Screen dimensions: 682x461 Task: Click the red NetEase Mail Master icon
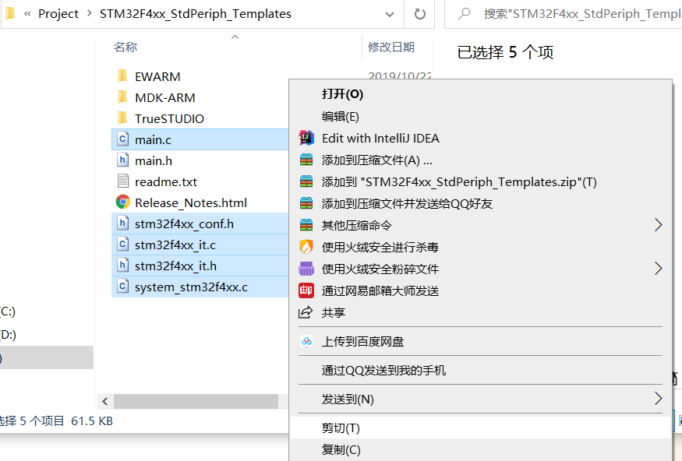tap(306, 290)
